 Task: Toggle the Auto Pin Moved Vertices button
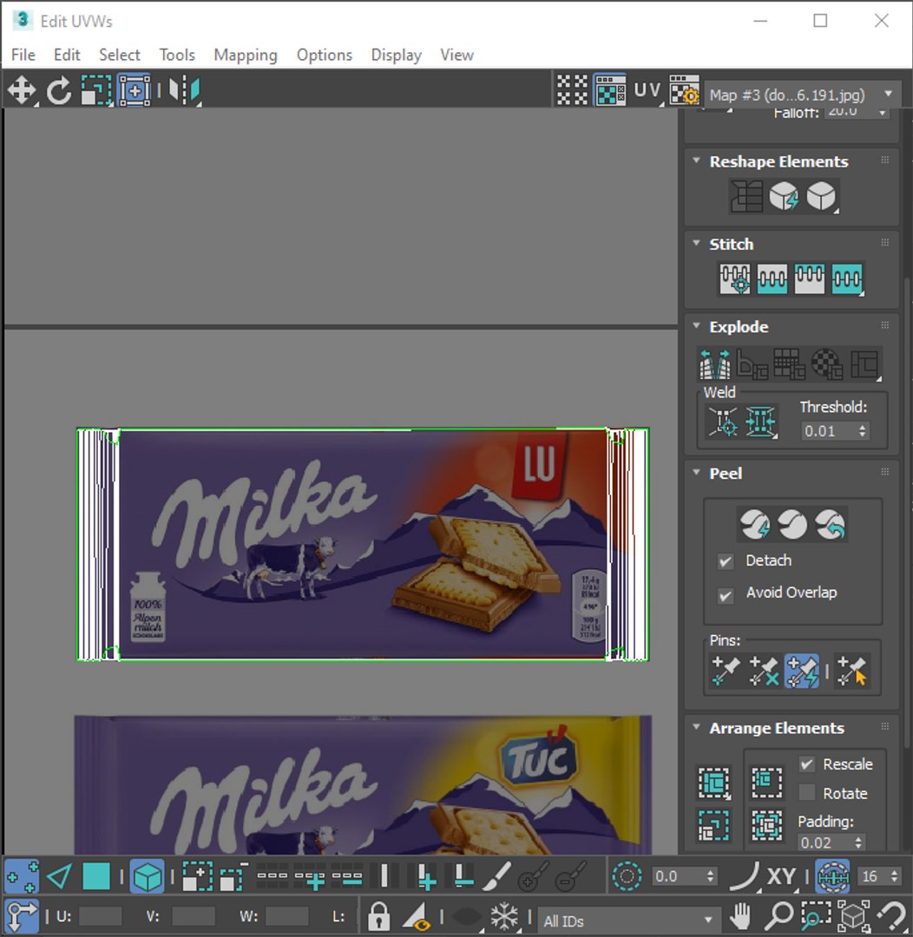(x=801, y=671)
